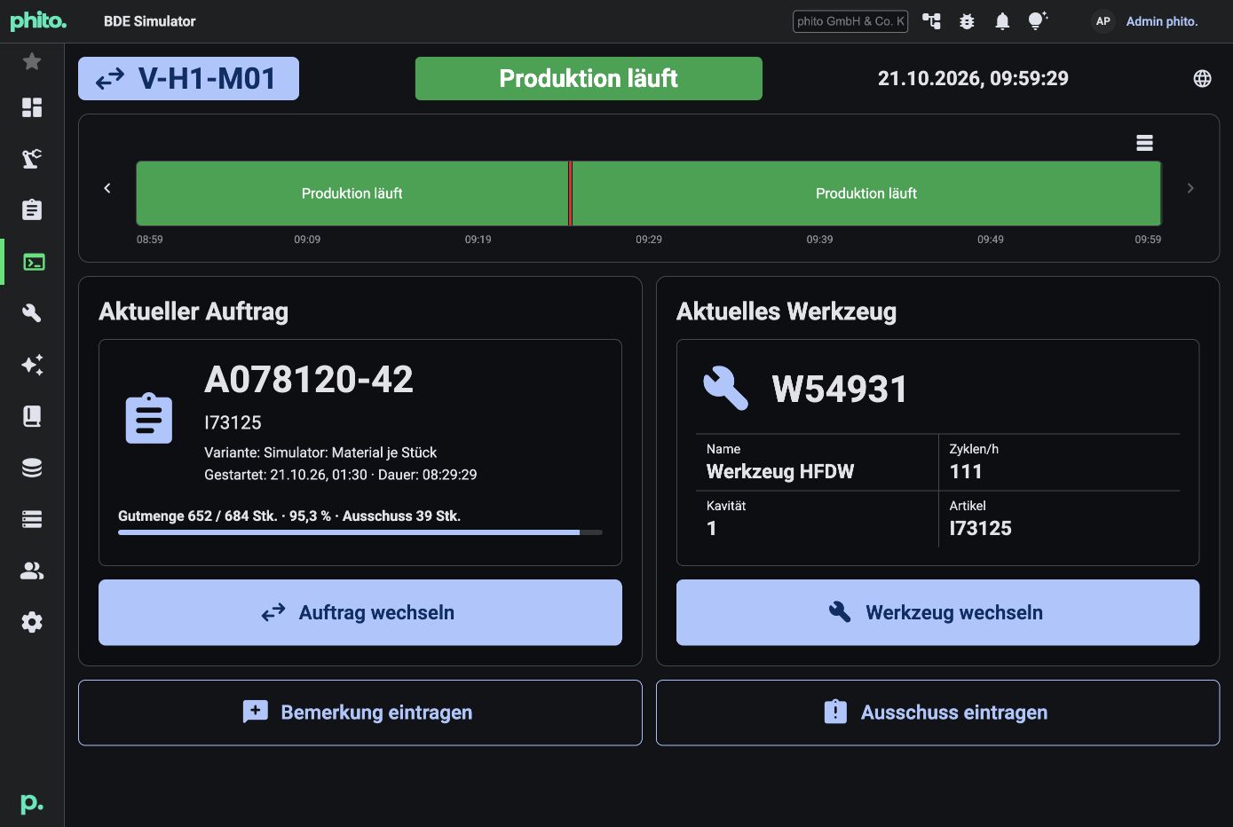Go to next timeline range with right chevron

1190,188
